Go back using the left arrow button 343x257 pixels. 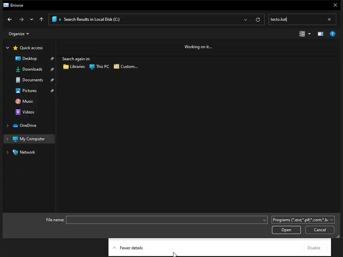(10, 19)
